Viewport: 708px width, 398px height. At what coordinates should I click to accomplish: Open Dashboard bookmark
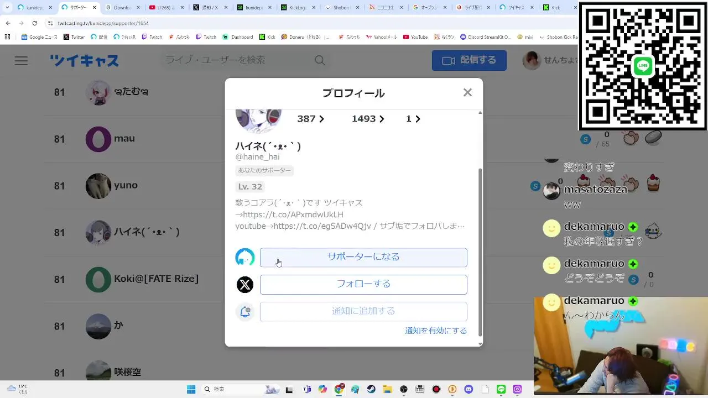tap(238, 37)
